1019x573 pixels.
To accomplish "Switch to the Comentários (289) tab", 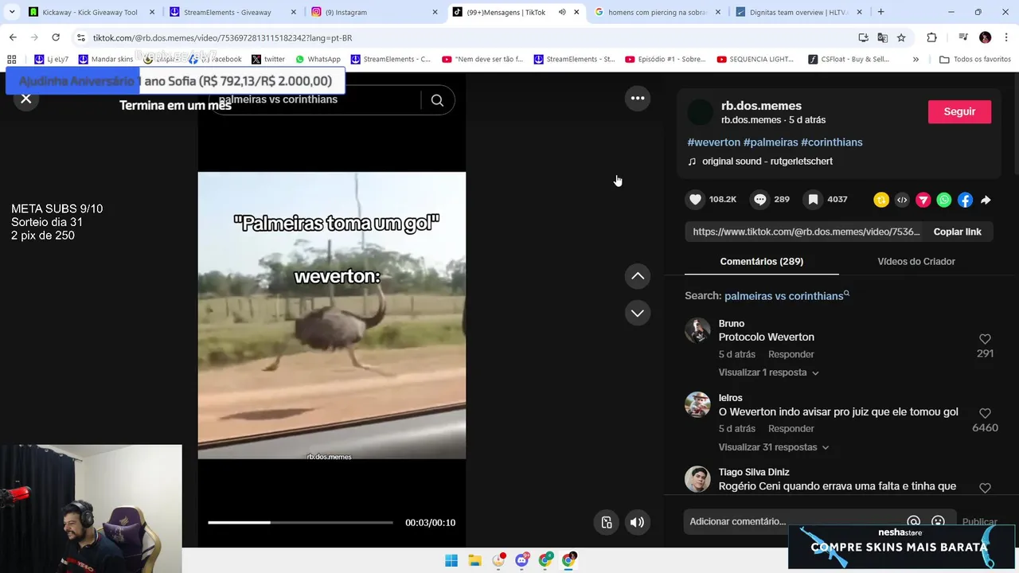I will (x=761, y=261).
